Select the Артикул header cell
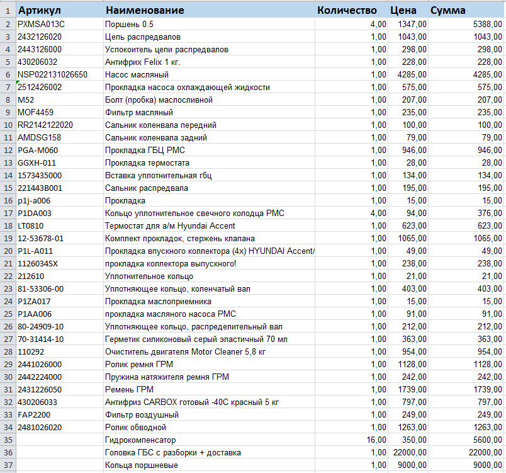The image size is (506, 473). (60, 10)
